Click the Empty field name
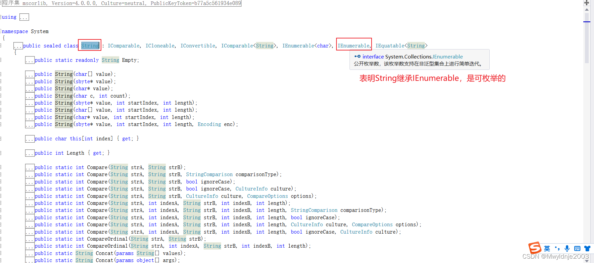The image size is (594, 263). coord(129,60)
